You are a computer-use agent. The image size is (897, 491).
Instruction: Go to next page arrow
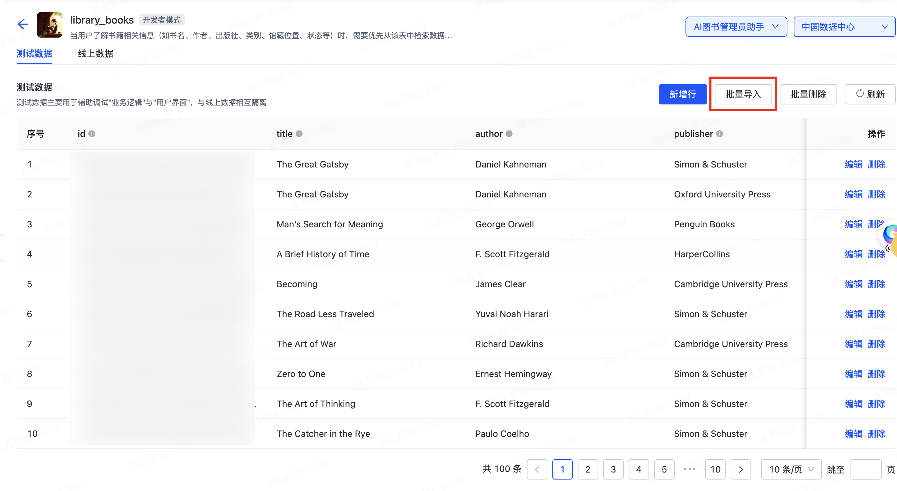click(741, 469)
